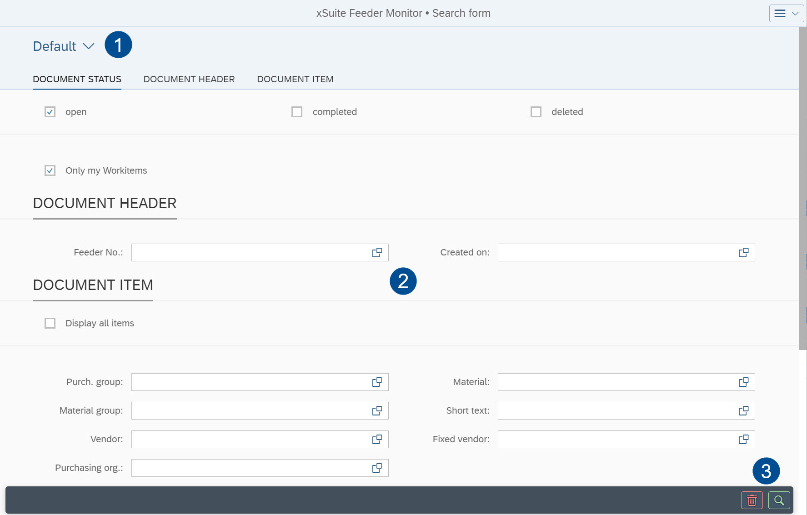
Task: Toggle the Only my Workitems checkbox
Action: click(x=50, y=170)
